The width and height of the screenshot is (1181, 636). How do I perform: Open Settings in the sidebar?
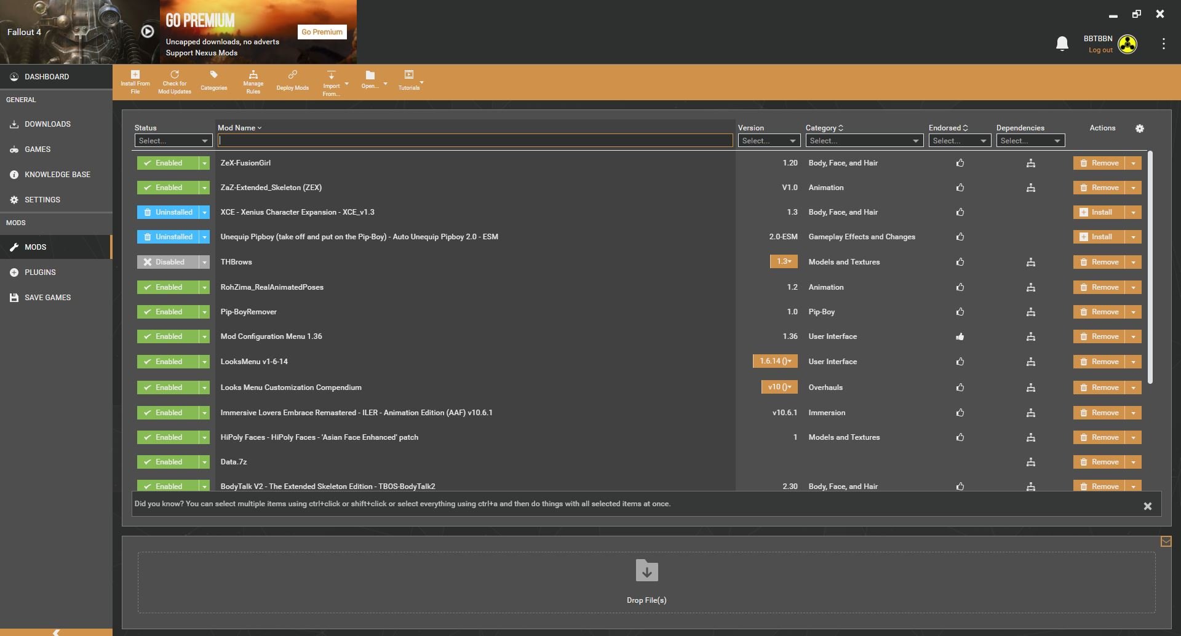[x=56, y=200]
